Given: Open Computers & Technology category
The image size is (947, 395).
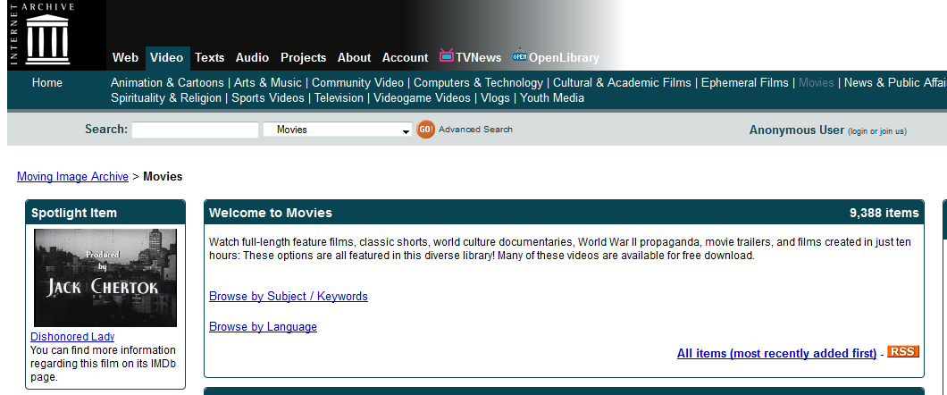Looking at the screenshot, I should (478, 83).
